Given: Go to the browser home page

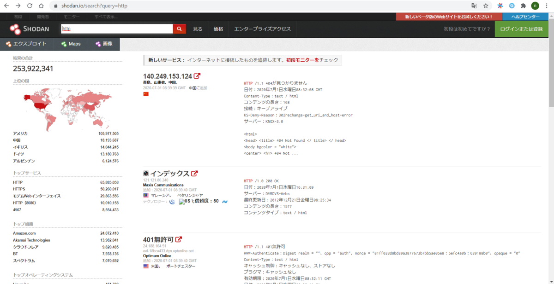Looking at the screenshot, I should (x=41, y=6).
